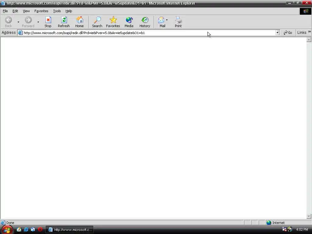Viewport: 312px width, 234px height.
Task: Click the page icon in the address bar
Action: click(x=20, y=33)
